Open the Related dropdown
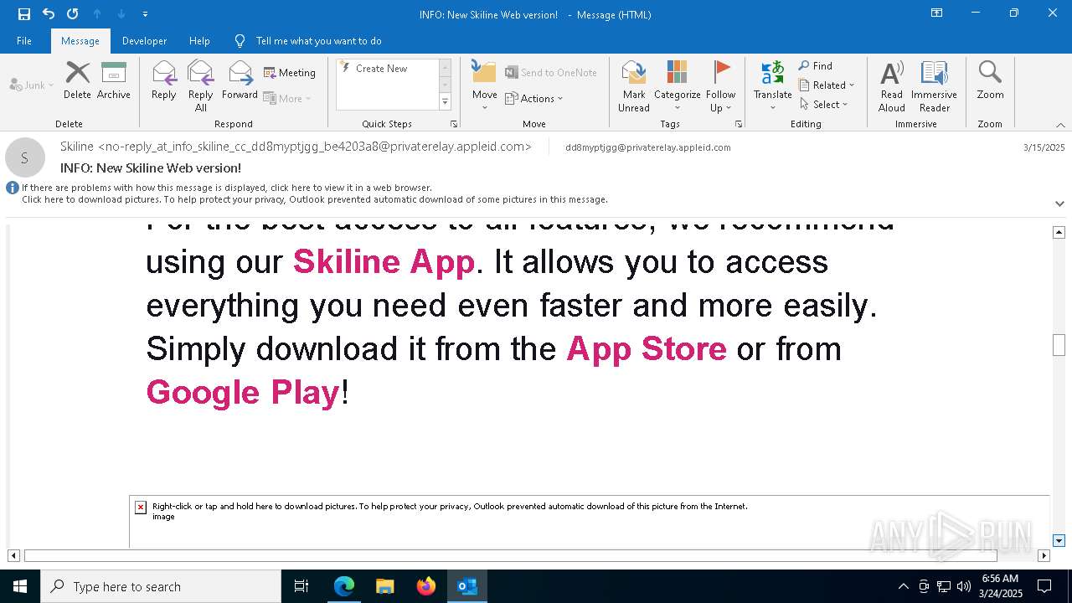Screen dimensions: 1072x603 827,85
